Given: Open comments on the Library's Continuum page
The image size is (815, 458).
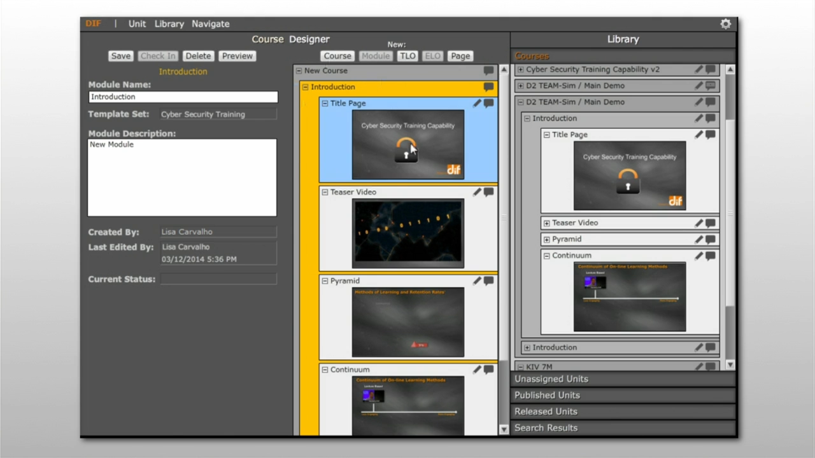Looking at the screenshot, I should (x=710, y=256).
